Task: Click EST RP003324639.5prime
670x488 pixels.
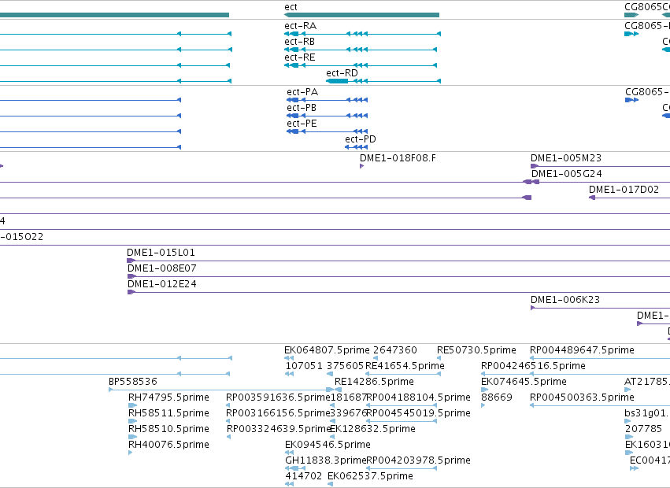Action: pyautogui.click(x=279, y=429)
